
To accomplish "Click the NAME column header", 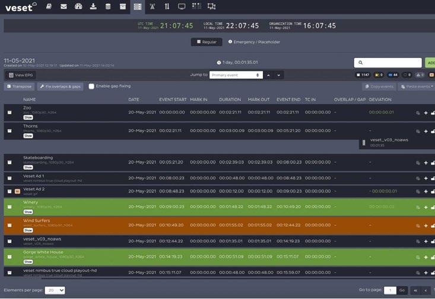I will point(30,99).
